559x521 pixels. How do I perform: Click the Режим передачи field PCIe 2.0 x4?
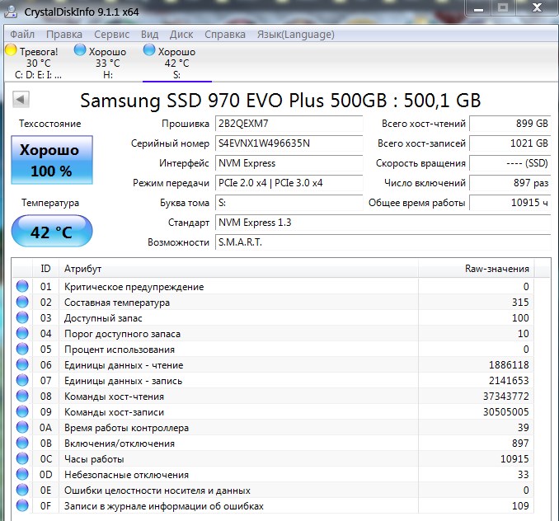pyautogui.click(x=289, y=183)
